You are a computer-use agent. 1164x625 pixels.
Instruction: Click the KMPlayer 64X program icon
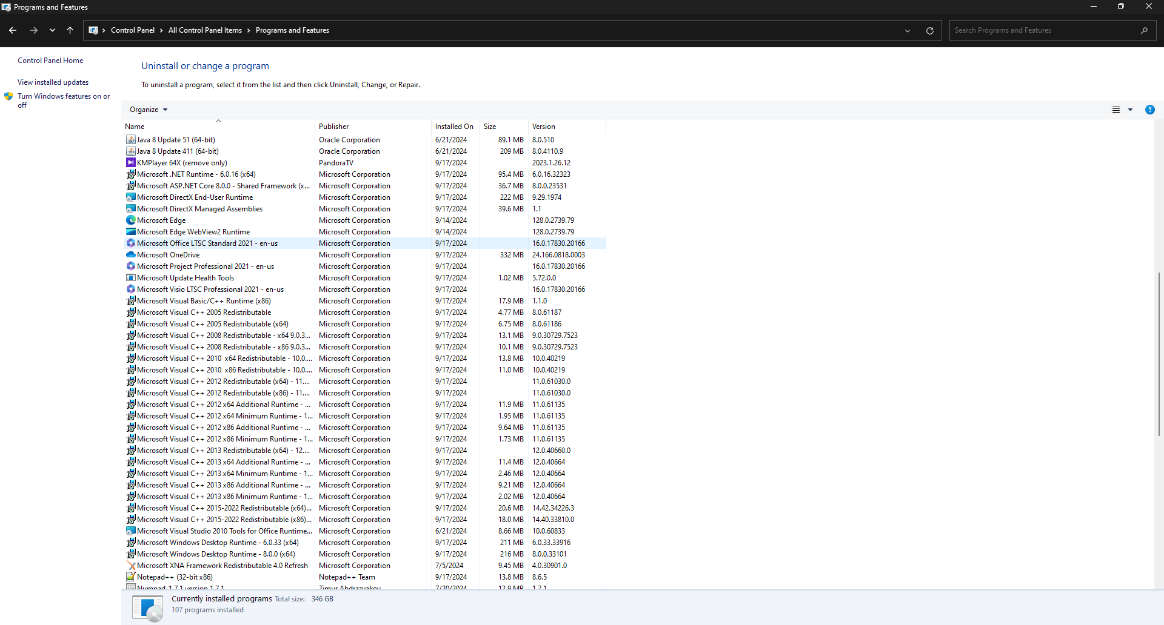point(130,163)
